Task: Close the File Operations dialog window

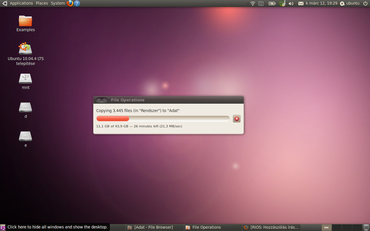Action: click(x=99, y=100)
